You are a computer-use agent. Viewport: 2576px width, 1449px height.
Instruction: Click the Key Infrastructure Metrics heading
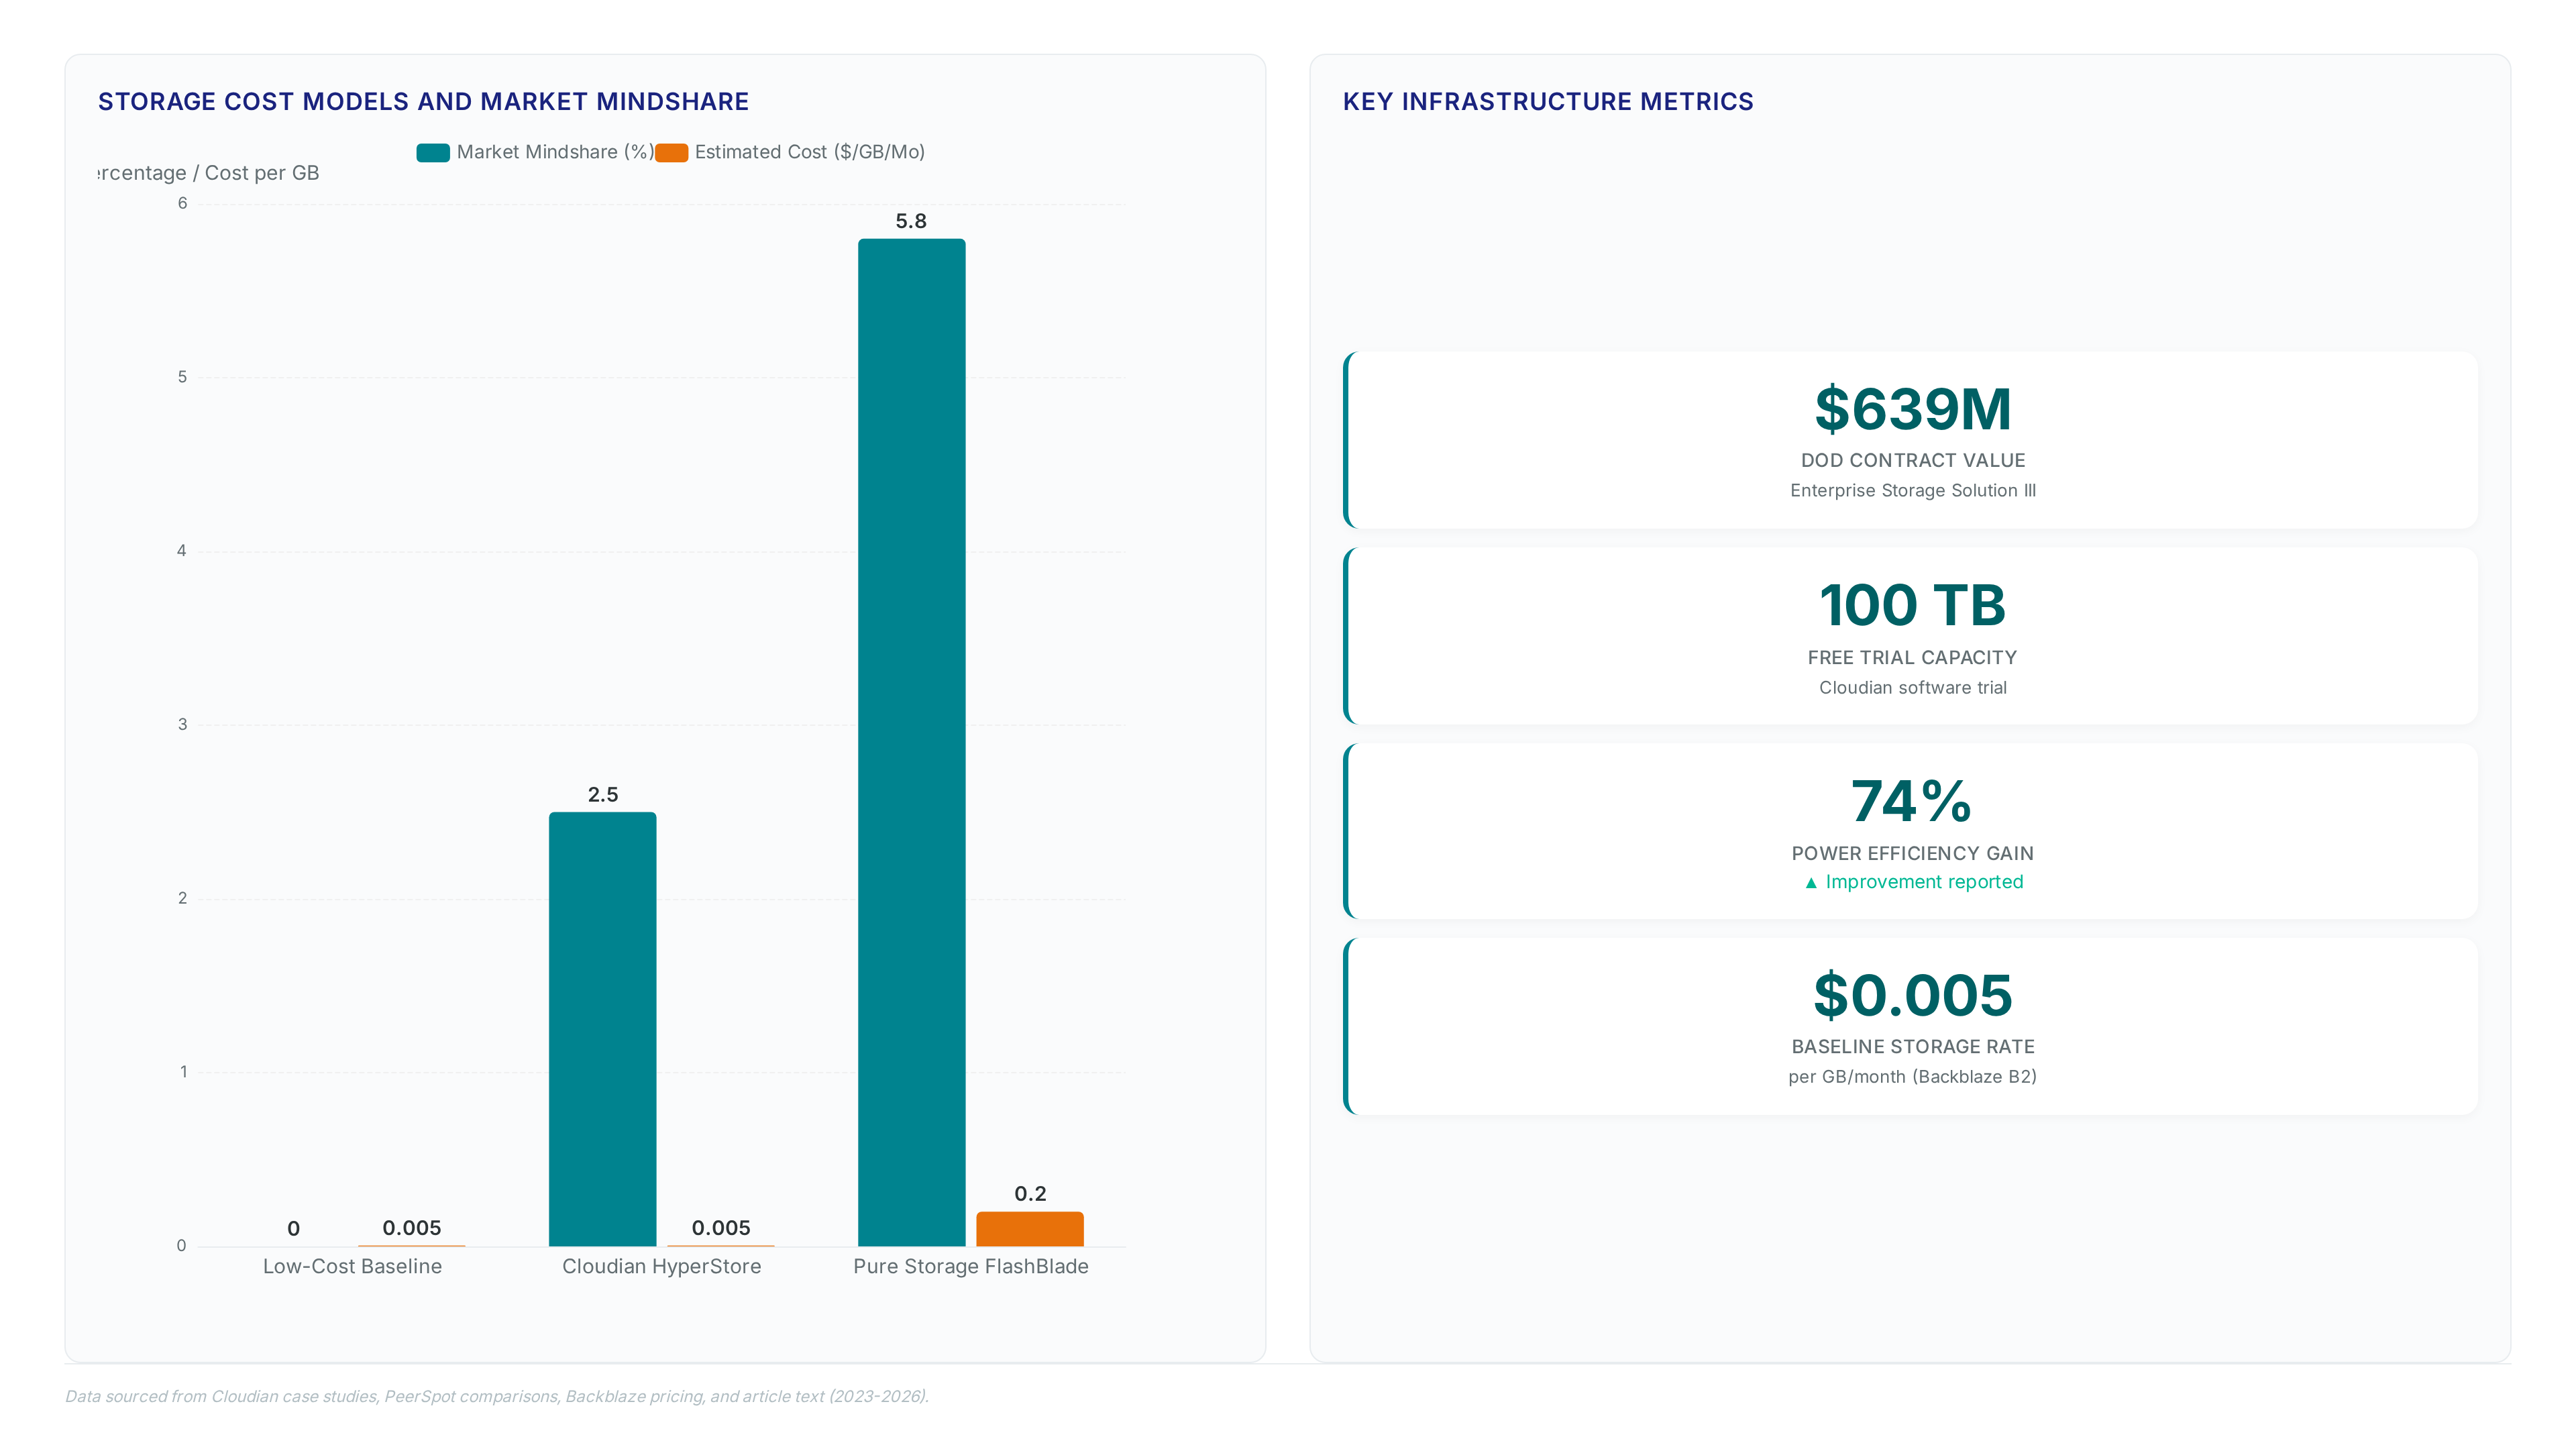1548,101
